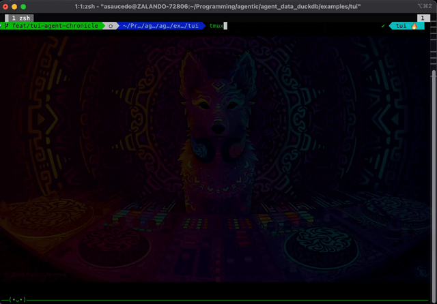Click the option-command-2 shortcut indicator

click(x=424, y=6)
